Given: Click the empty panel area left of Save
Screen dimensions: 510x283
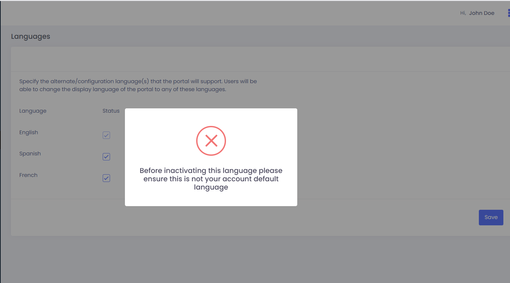Looking at the screenshot, I should pos(245,217).
